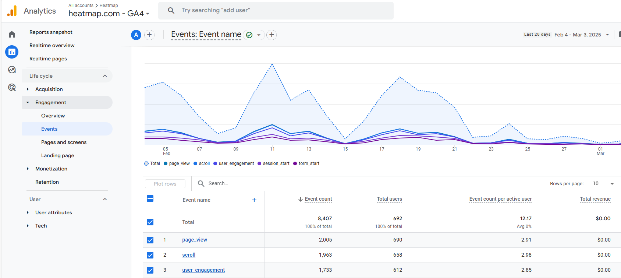Open the Landing page report
621x278 pixels.
pyautogui.click(x=58, y=155)
